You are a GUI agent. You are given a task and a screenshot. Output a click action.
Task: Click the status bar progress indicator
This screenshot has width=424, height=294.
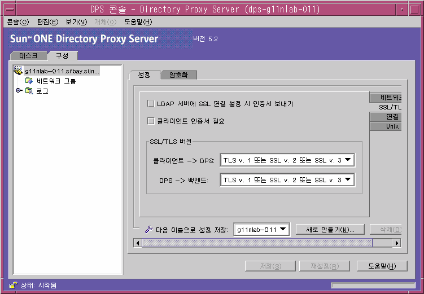click(373, 286)
